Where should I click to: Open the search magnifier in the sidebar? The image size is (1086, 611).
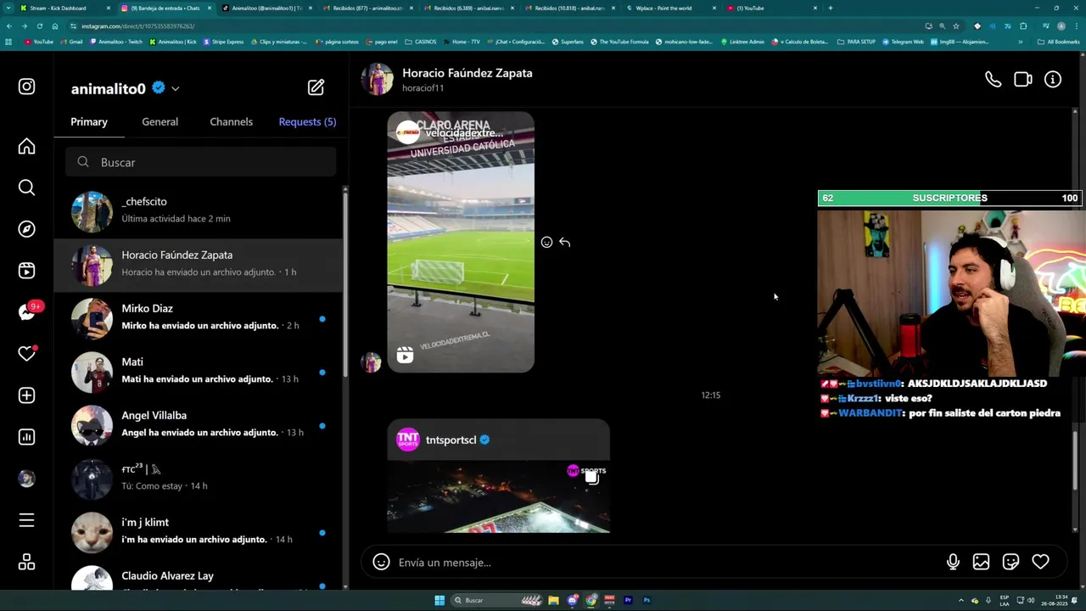(26, 188)
